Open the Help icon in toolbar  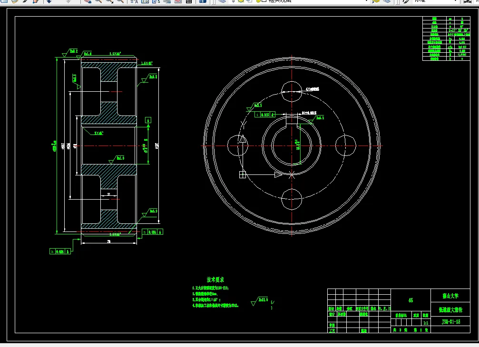click(x=203, y=1)
